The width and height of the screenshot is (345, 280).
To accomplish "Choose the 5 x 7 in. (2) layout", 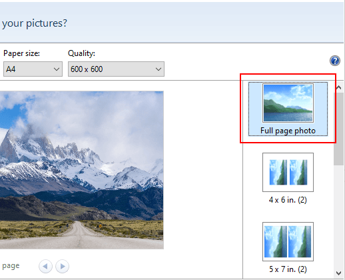I will click(288, 248).
